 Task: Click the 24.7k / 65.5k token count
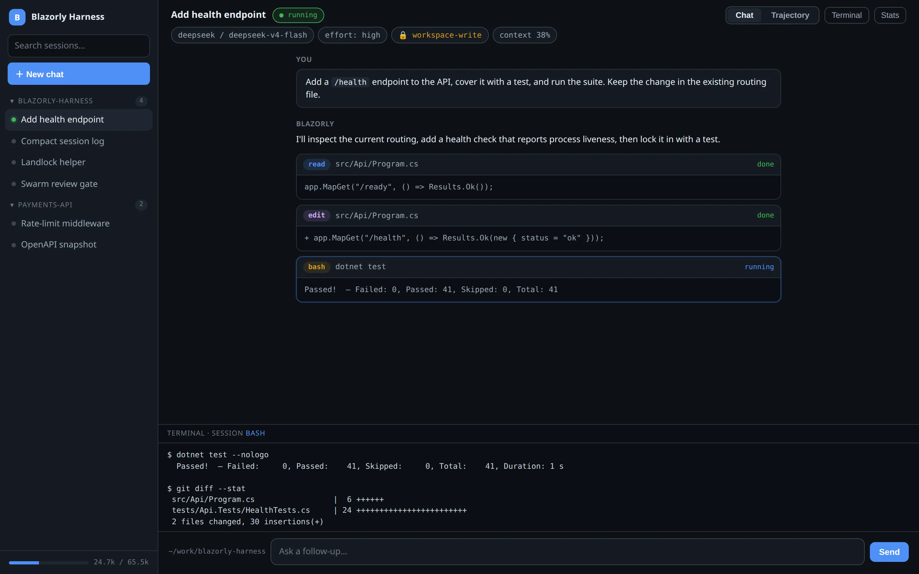(x=121, y=562)
